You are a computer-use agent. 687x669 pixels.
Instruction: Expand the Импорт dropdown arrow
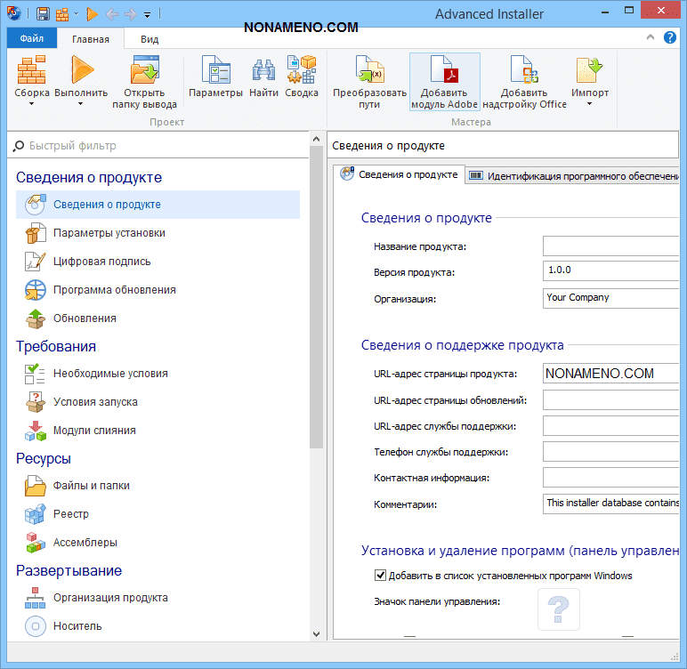coord(590,104)
